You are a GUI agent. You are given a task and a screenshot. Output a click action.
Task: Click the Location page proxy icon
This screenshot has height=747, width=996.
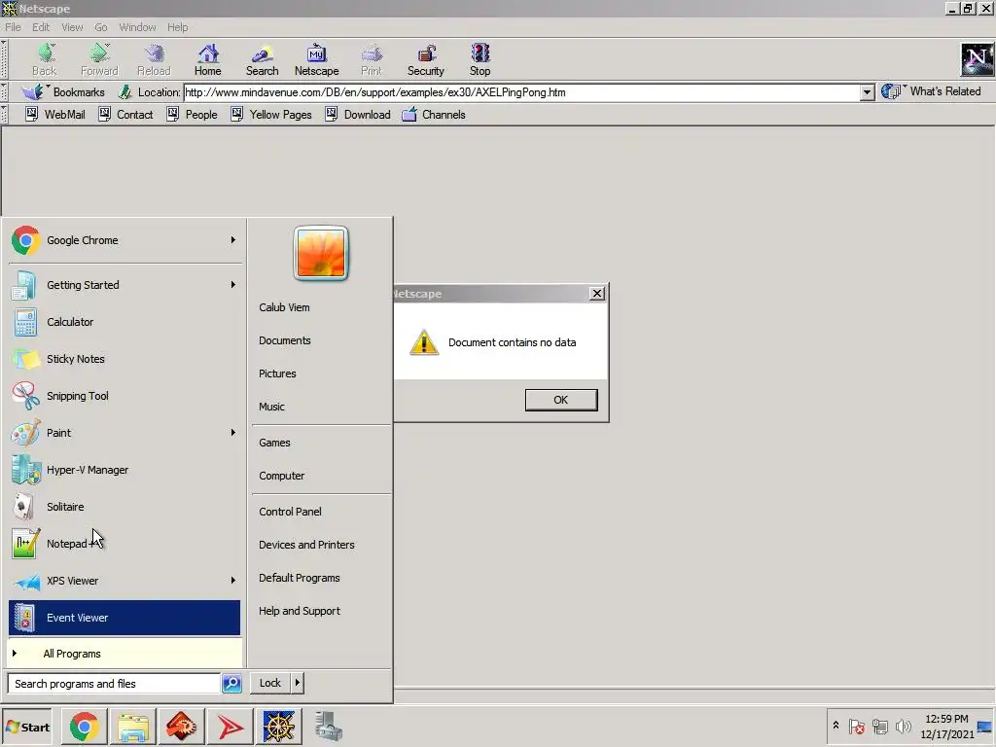[125, 92]
